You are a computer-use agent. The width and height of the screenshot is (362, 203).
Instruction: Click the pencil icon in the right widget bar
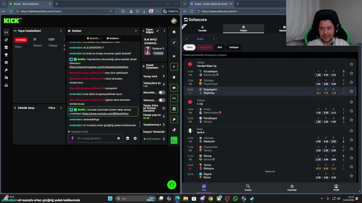point(174,43)
